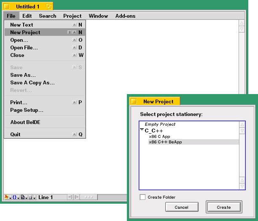Choose Open File... from File menu
The image size is (258, 221).
(x=45, y=48)
